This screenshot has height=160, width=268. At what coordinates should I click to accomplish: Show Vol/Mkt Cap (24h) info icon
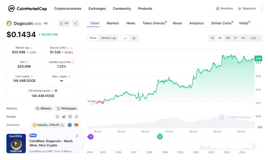73,62
